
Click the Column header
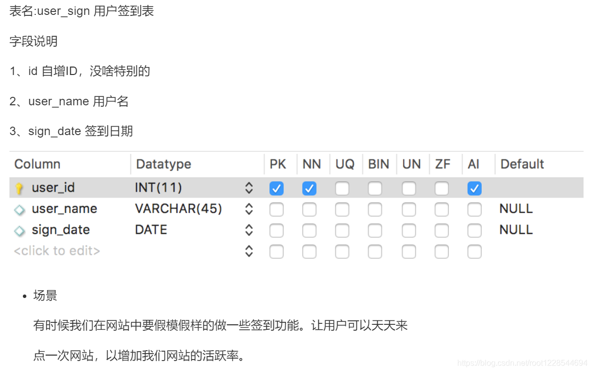37,164
